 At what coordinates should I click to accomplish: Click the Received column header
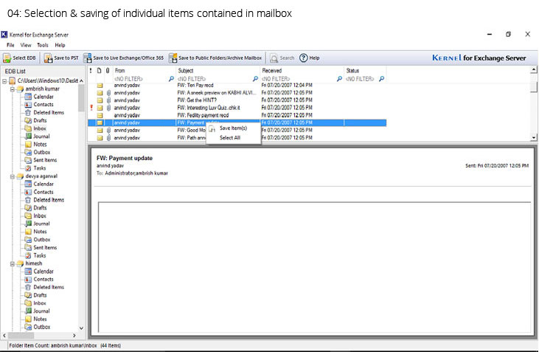tap(302, 71)
